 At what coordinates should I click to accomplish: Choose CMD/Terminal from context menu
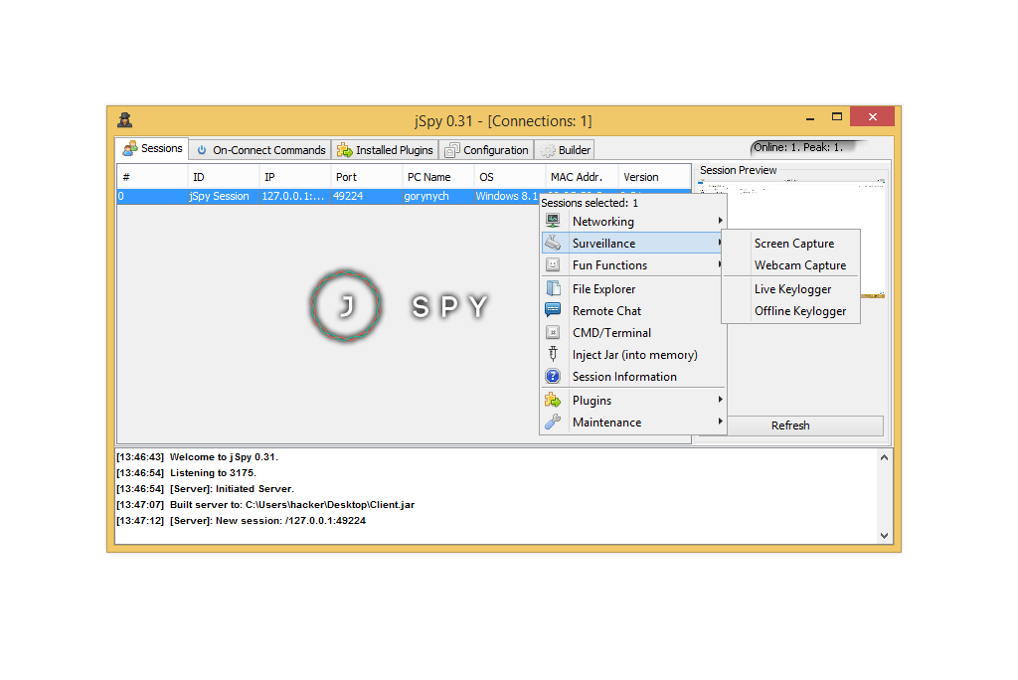coord(633,332)
